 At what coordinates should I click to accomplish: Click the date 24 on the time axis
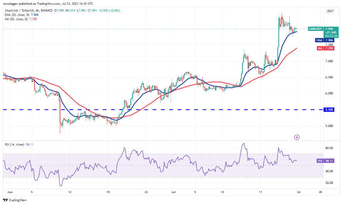[299, 192]
